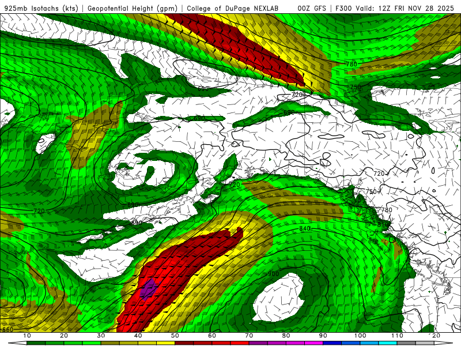
Task: Click the "925mb Isotachs (kts)" title text
Action: tap(41, 8)
